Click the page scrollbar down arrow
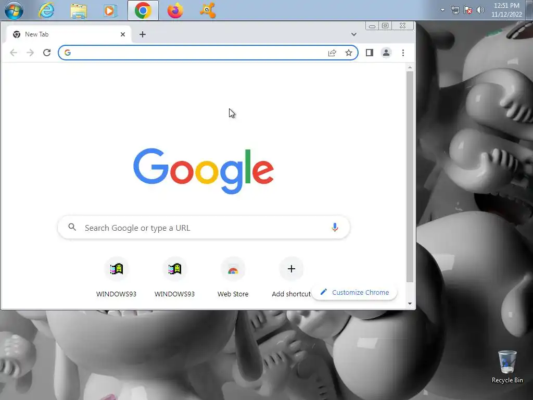 pos(410,304)
